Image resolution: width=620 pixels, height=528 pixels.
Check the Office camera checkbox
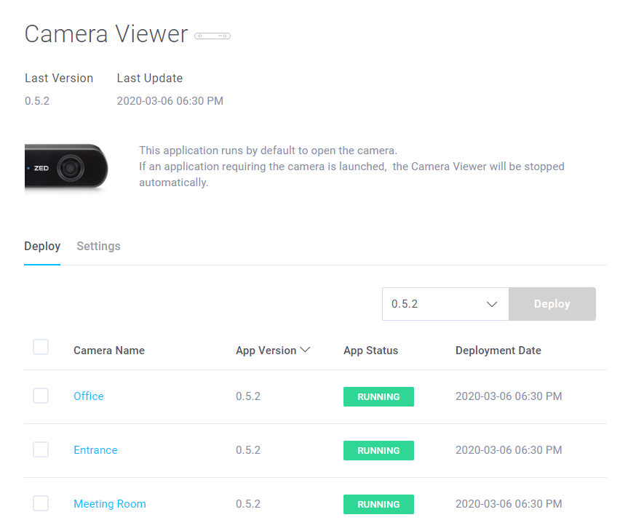click(41, 396)
